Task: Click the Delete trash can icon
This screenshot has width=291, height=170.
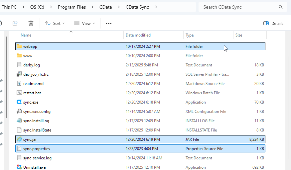Action: point(31,23)
